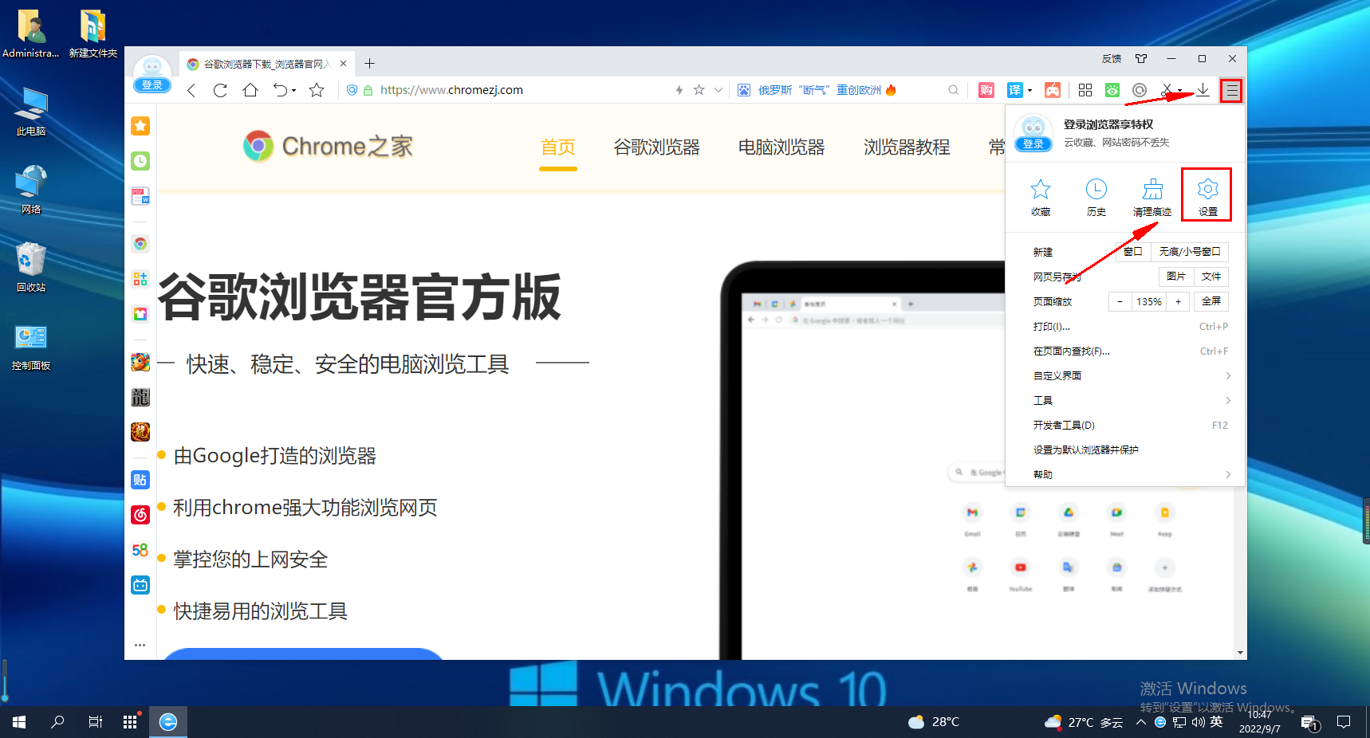Open the four-squares extensions grid icon
This screenshot has height=738, width=1370.
[1085, 90]
